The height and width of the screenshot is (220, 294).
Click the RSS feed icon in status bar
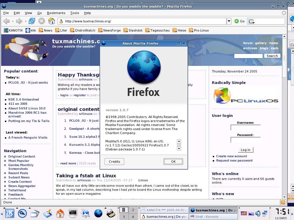pyautogui.click(x=283, y=202)
